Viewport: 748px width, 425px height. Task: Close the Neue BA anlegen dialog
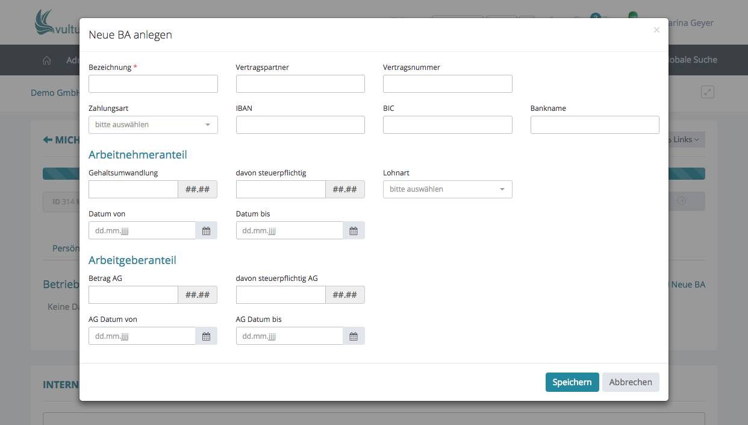pos(656,30)
